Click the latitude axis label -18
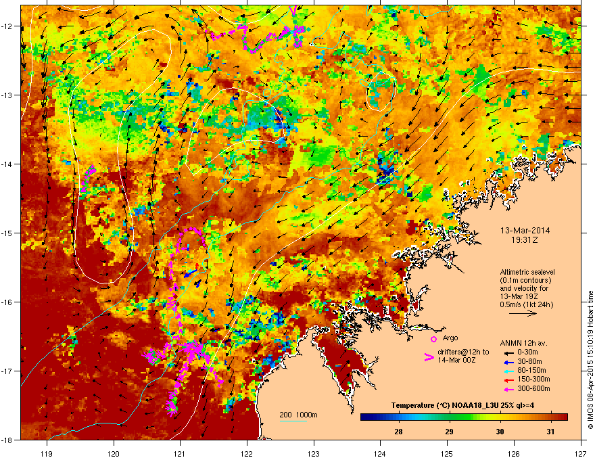 (x=7, y=440)
